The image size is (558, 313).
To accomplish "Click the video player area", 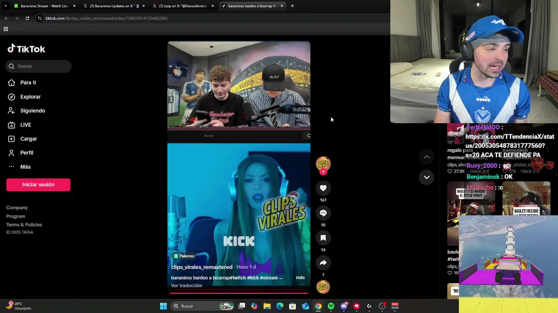I will coord(239,167).
